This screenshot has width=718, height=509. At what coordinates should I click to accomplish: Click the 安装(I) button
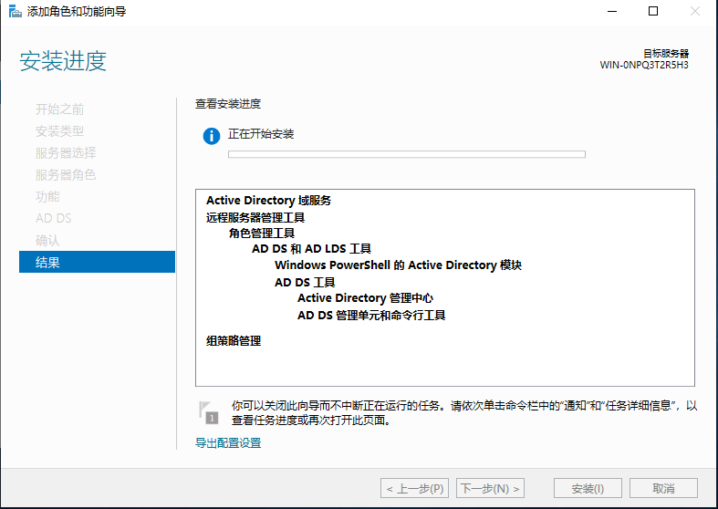point(588,488)
